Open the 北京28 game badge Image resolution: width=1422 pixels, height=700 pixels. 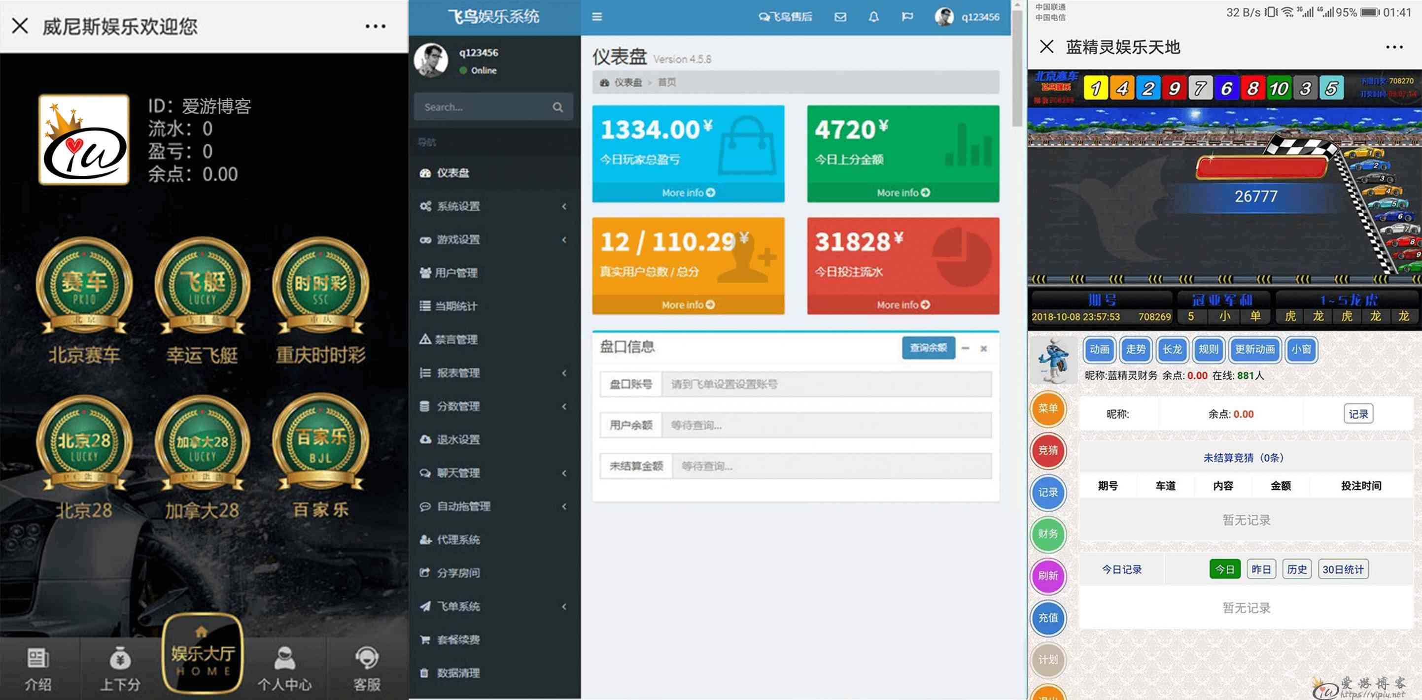tap(84, 443)
